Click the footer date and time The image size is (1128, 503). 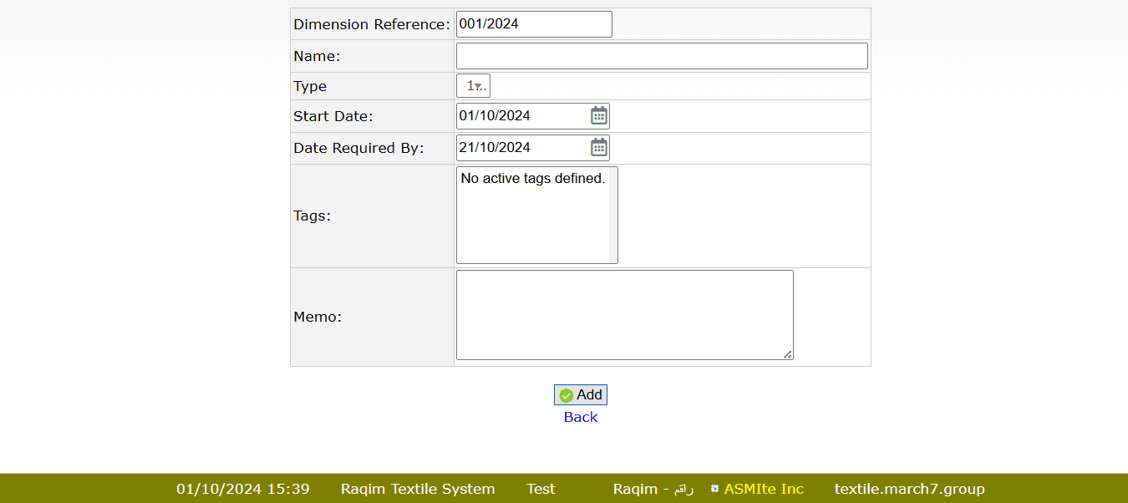(242, 489)
